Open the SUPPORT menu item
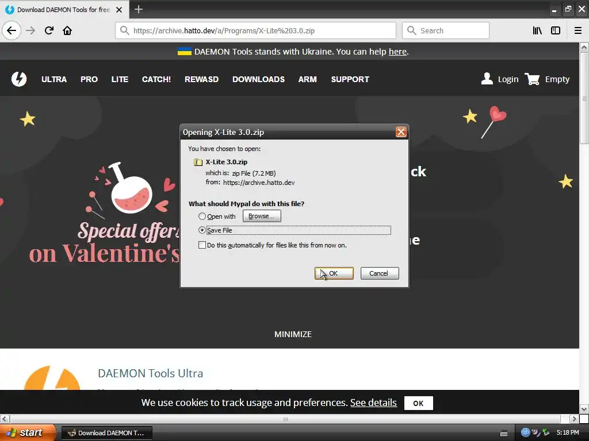The height and width of the screenshot is (441, 589). tap(350, 79)
